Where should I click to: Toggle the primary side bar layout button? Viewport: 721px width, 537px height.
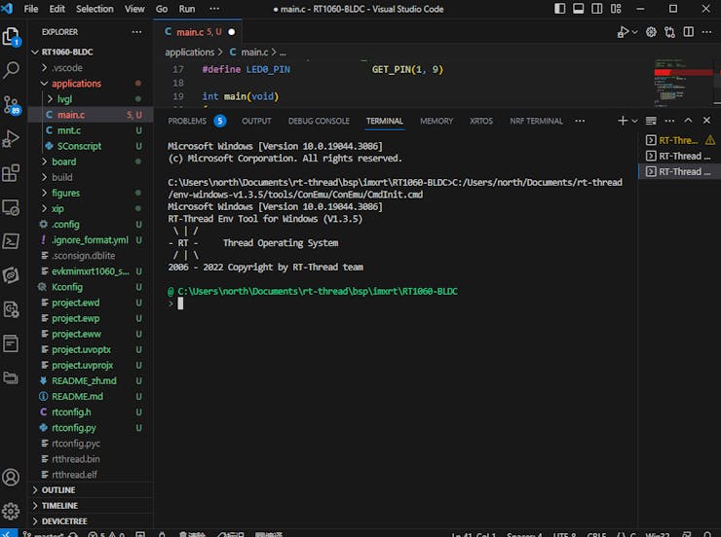558,9
